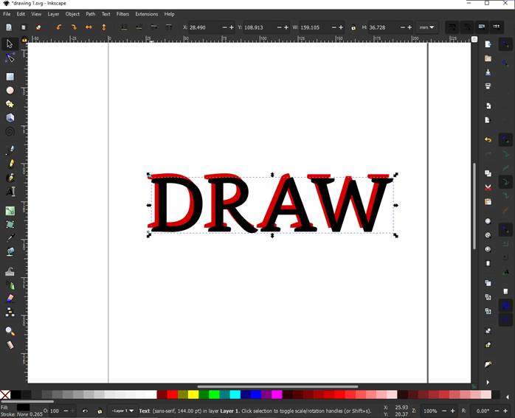Select the Node editing tool
Screen dimensions: 515x418
pos(10,58)
